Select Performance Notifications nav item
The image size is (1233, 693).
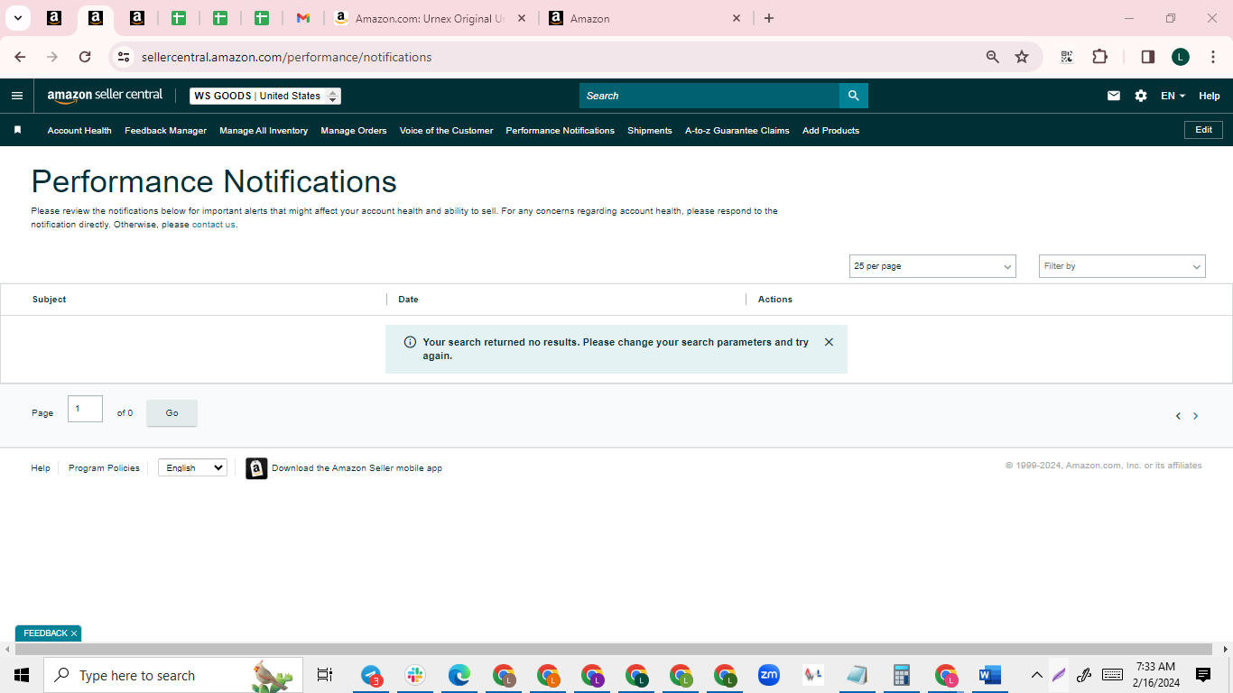pyautogui.click(x=560, y=131)
